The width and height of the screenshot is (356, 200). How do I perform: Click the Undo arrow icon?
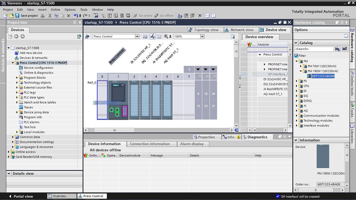[x=76, y=16]
